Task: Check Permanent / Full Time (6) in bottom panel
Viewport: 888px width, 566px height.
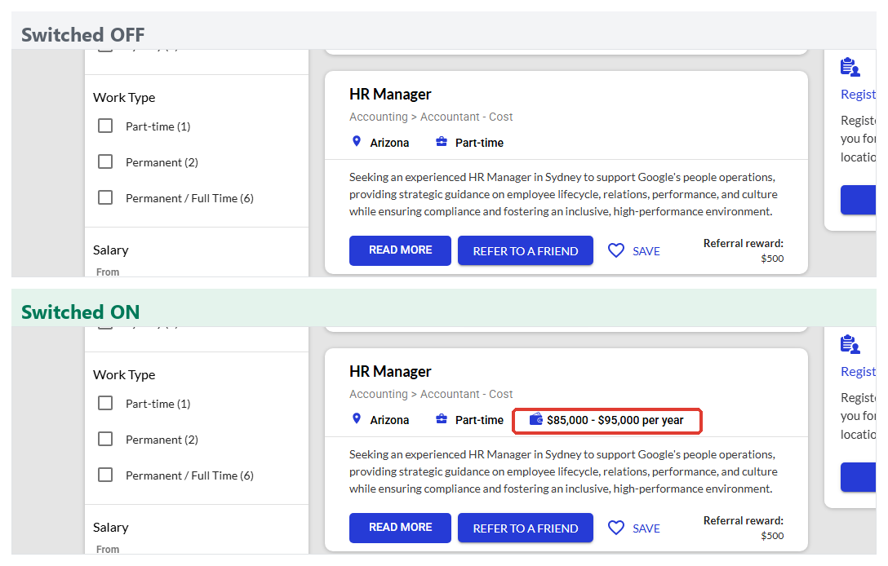Action: click(x=105, y=475)
